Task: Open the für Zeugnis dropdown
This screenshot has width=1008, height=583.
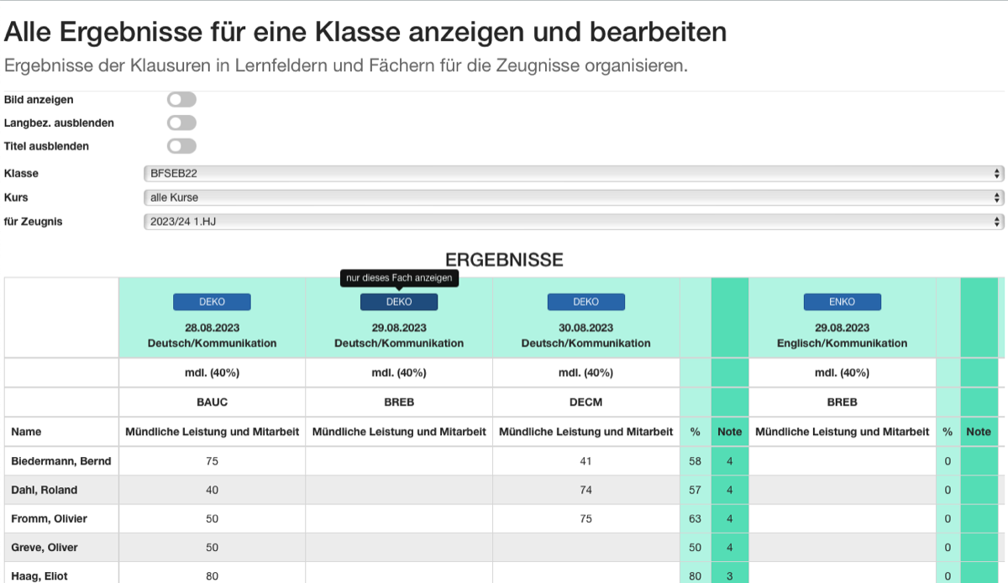Action: [574, 222]
